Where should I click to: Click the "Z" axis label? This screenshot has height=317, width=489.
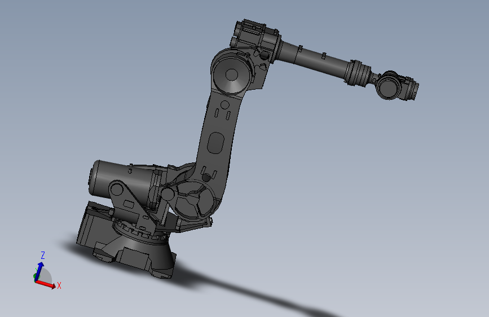tap(43, 256)
